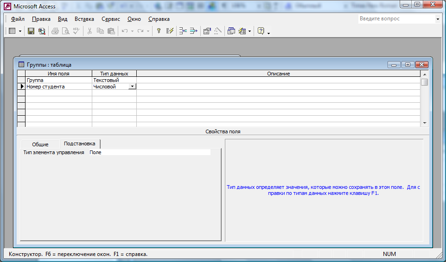446x262 pixels.
Task: Click the description cell of Группа row
Action: 279,81
